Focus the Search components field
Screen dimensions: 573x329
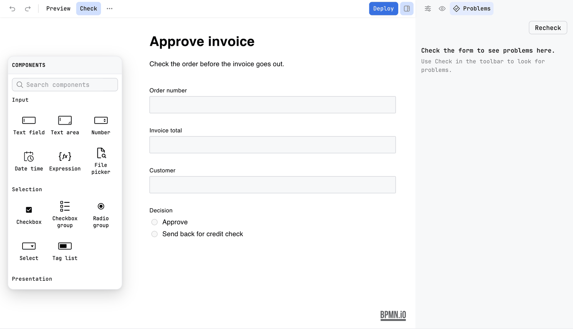[x=65, y=85]
